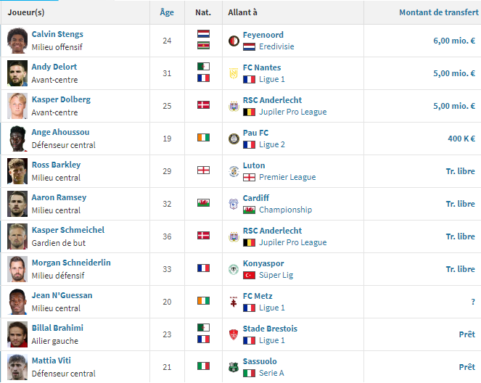Sort table by Âge column header
Image resolution: width=481 pixels, height=383 pixels.
[166, 12]
